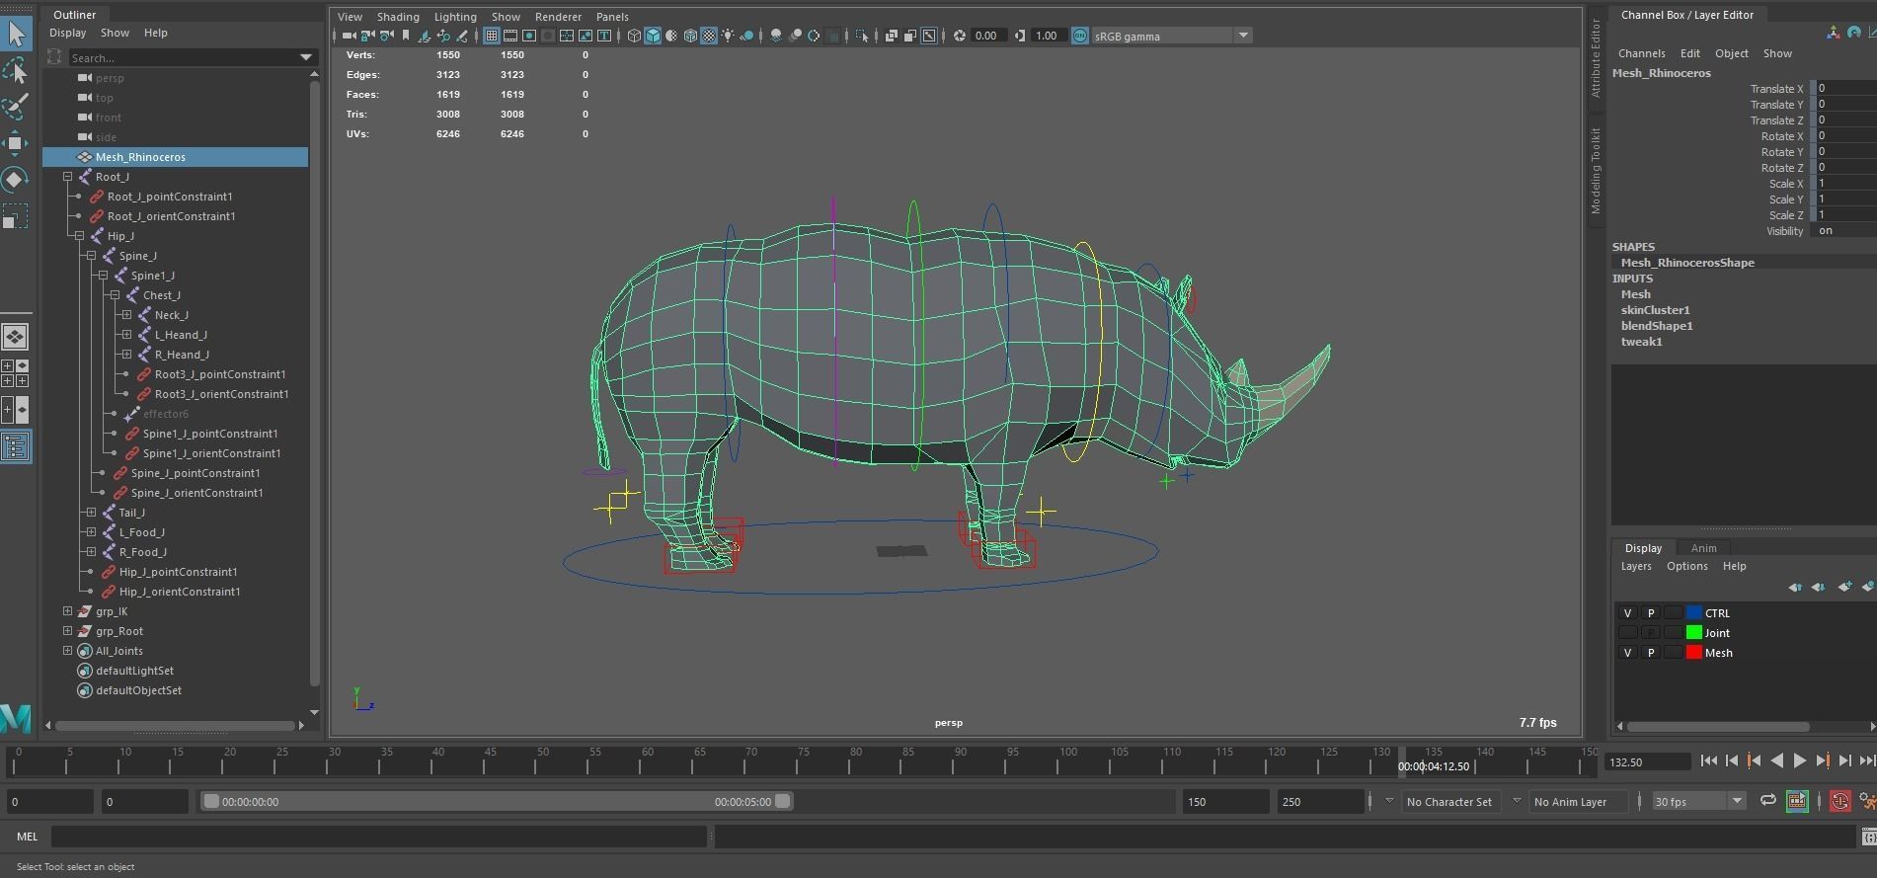
Task: Toggle loop playback icon
Action: pyautogui.click(x=1768, y=801)
